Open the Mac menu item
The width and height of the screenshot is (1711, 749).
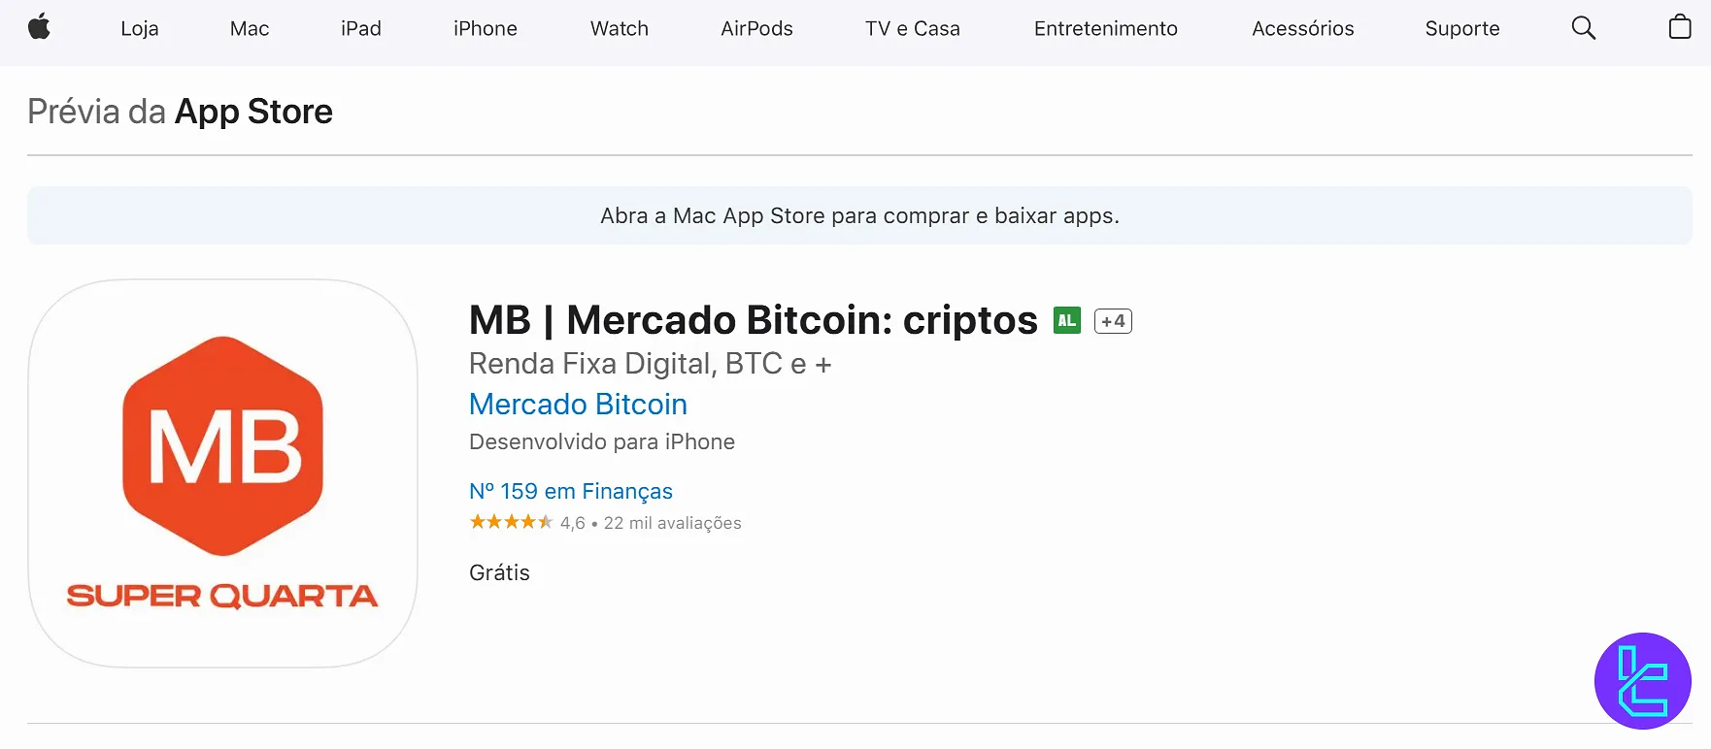pyautogui.click(x=250, y=29)
